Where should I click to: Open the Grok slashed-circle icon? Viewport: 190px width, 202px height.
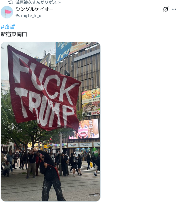tap(166, 9)
